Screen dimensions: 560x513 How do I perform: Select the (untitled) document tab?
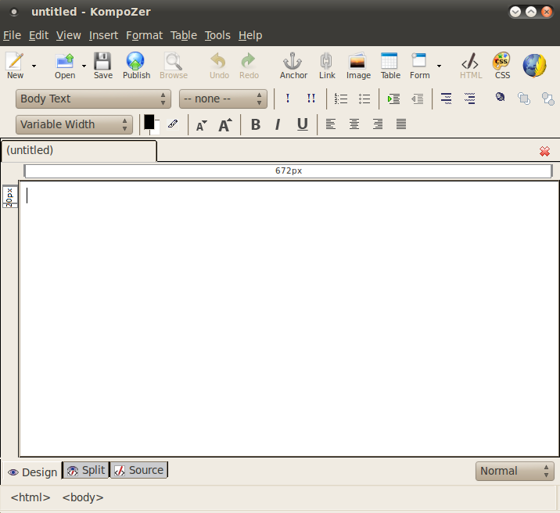click(78, 150)
